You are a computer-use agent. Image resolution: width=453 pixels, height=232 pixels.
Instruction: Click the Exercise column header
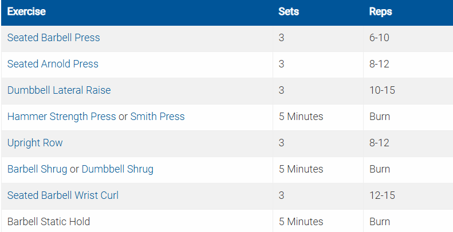26,11
